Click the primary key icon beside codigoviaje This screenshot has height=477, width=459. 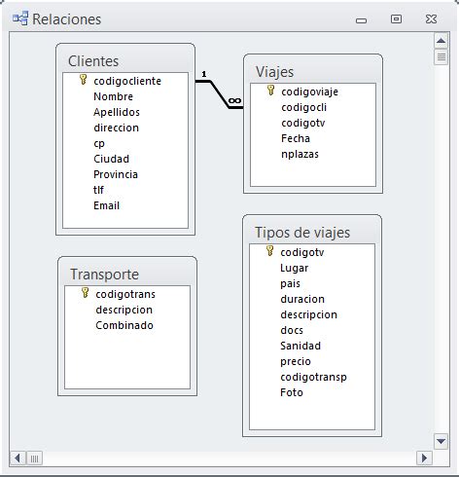point(270,91)
